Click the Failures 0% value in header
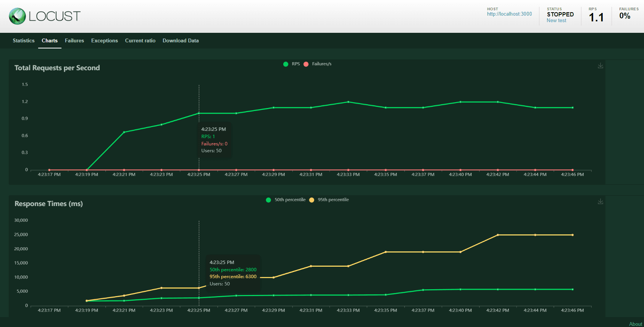The height and width of the screenshot is (327, 644). tap(625, 16)
